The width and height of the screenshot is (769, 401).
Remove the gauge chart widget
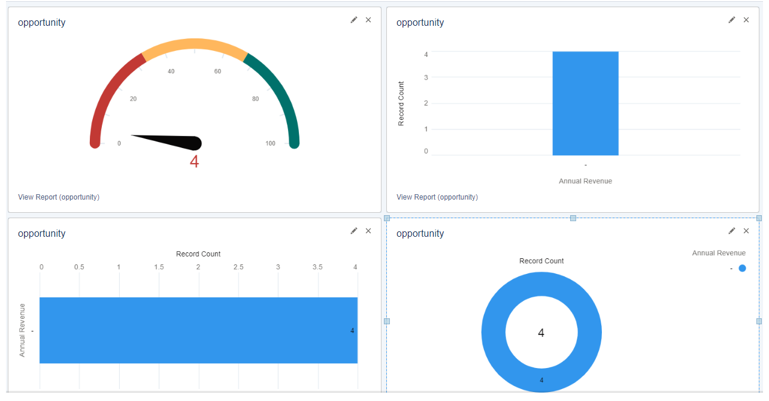[368, 20]
